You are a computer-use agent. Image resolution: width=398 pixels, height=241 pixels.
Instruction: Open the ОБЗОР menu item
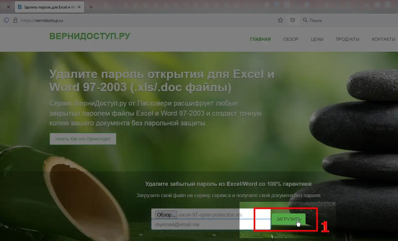(x=291, y=39)
